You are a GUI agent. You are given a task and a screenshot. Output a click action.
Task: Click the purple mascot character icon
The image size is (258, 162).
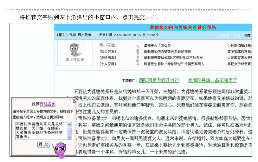61,151
